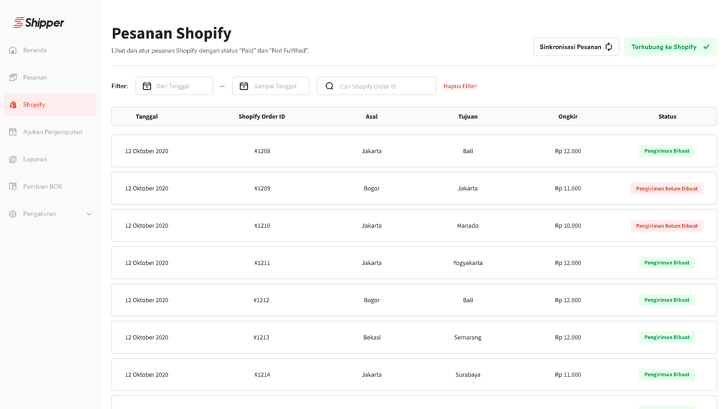Select order ID #1212
The image size is (728, 409).
pos(262,300)
